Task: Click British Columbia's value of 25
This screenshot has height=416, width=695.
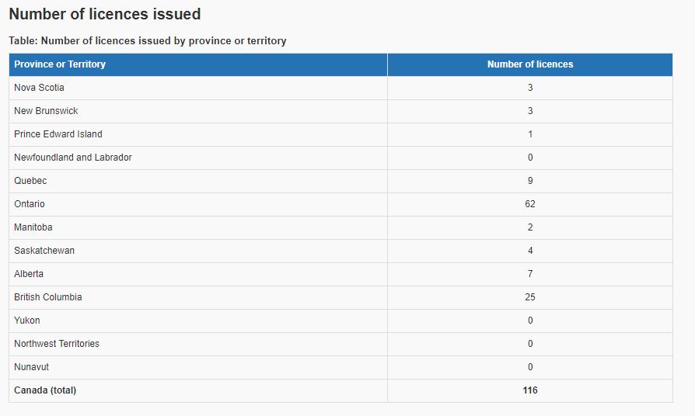Action: point(530,297)
